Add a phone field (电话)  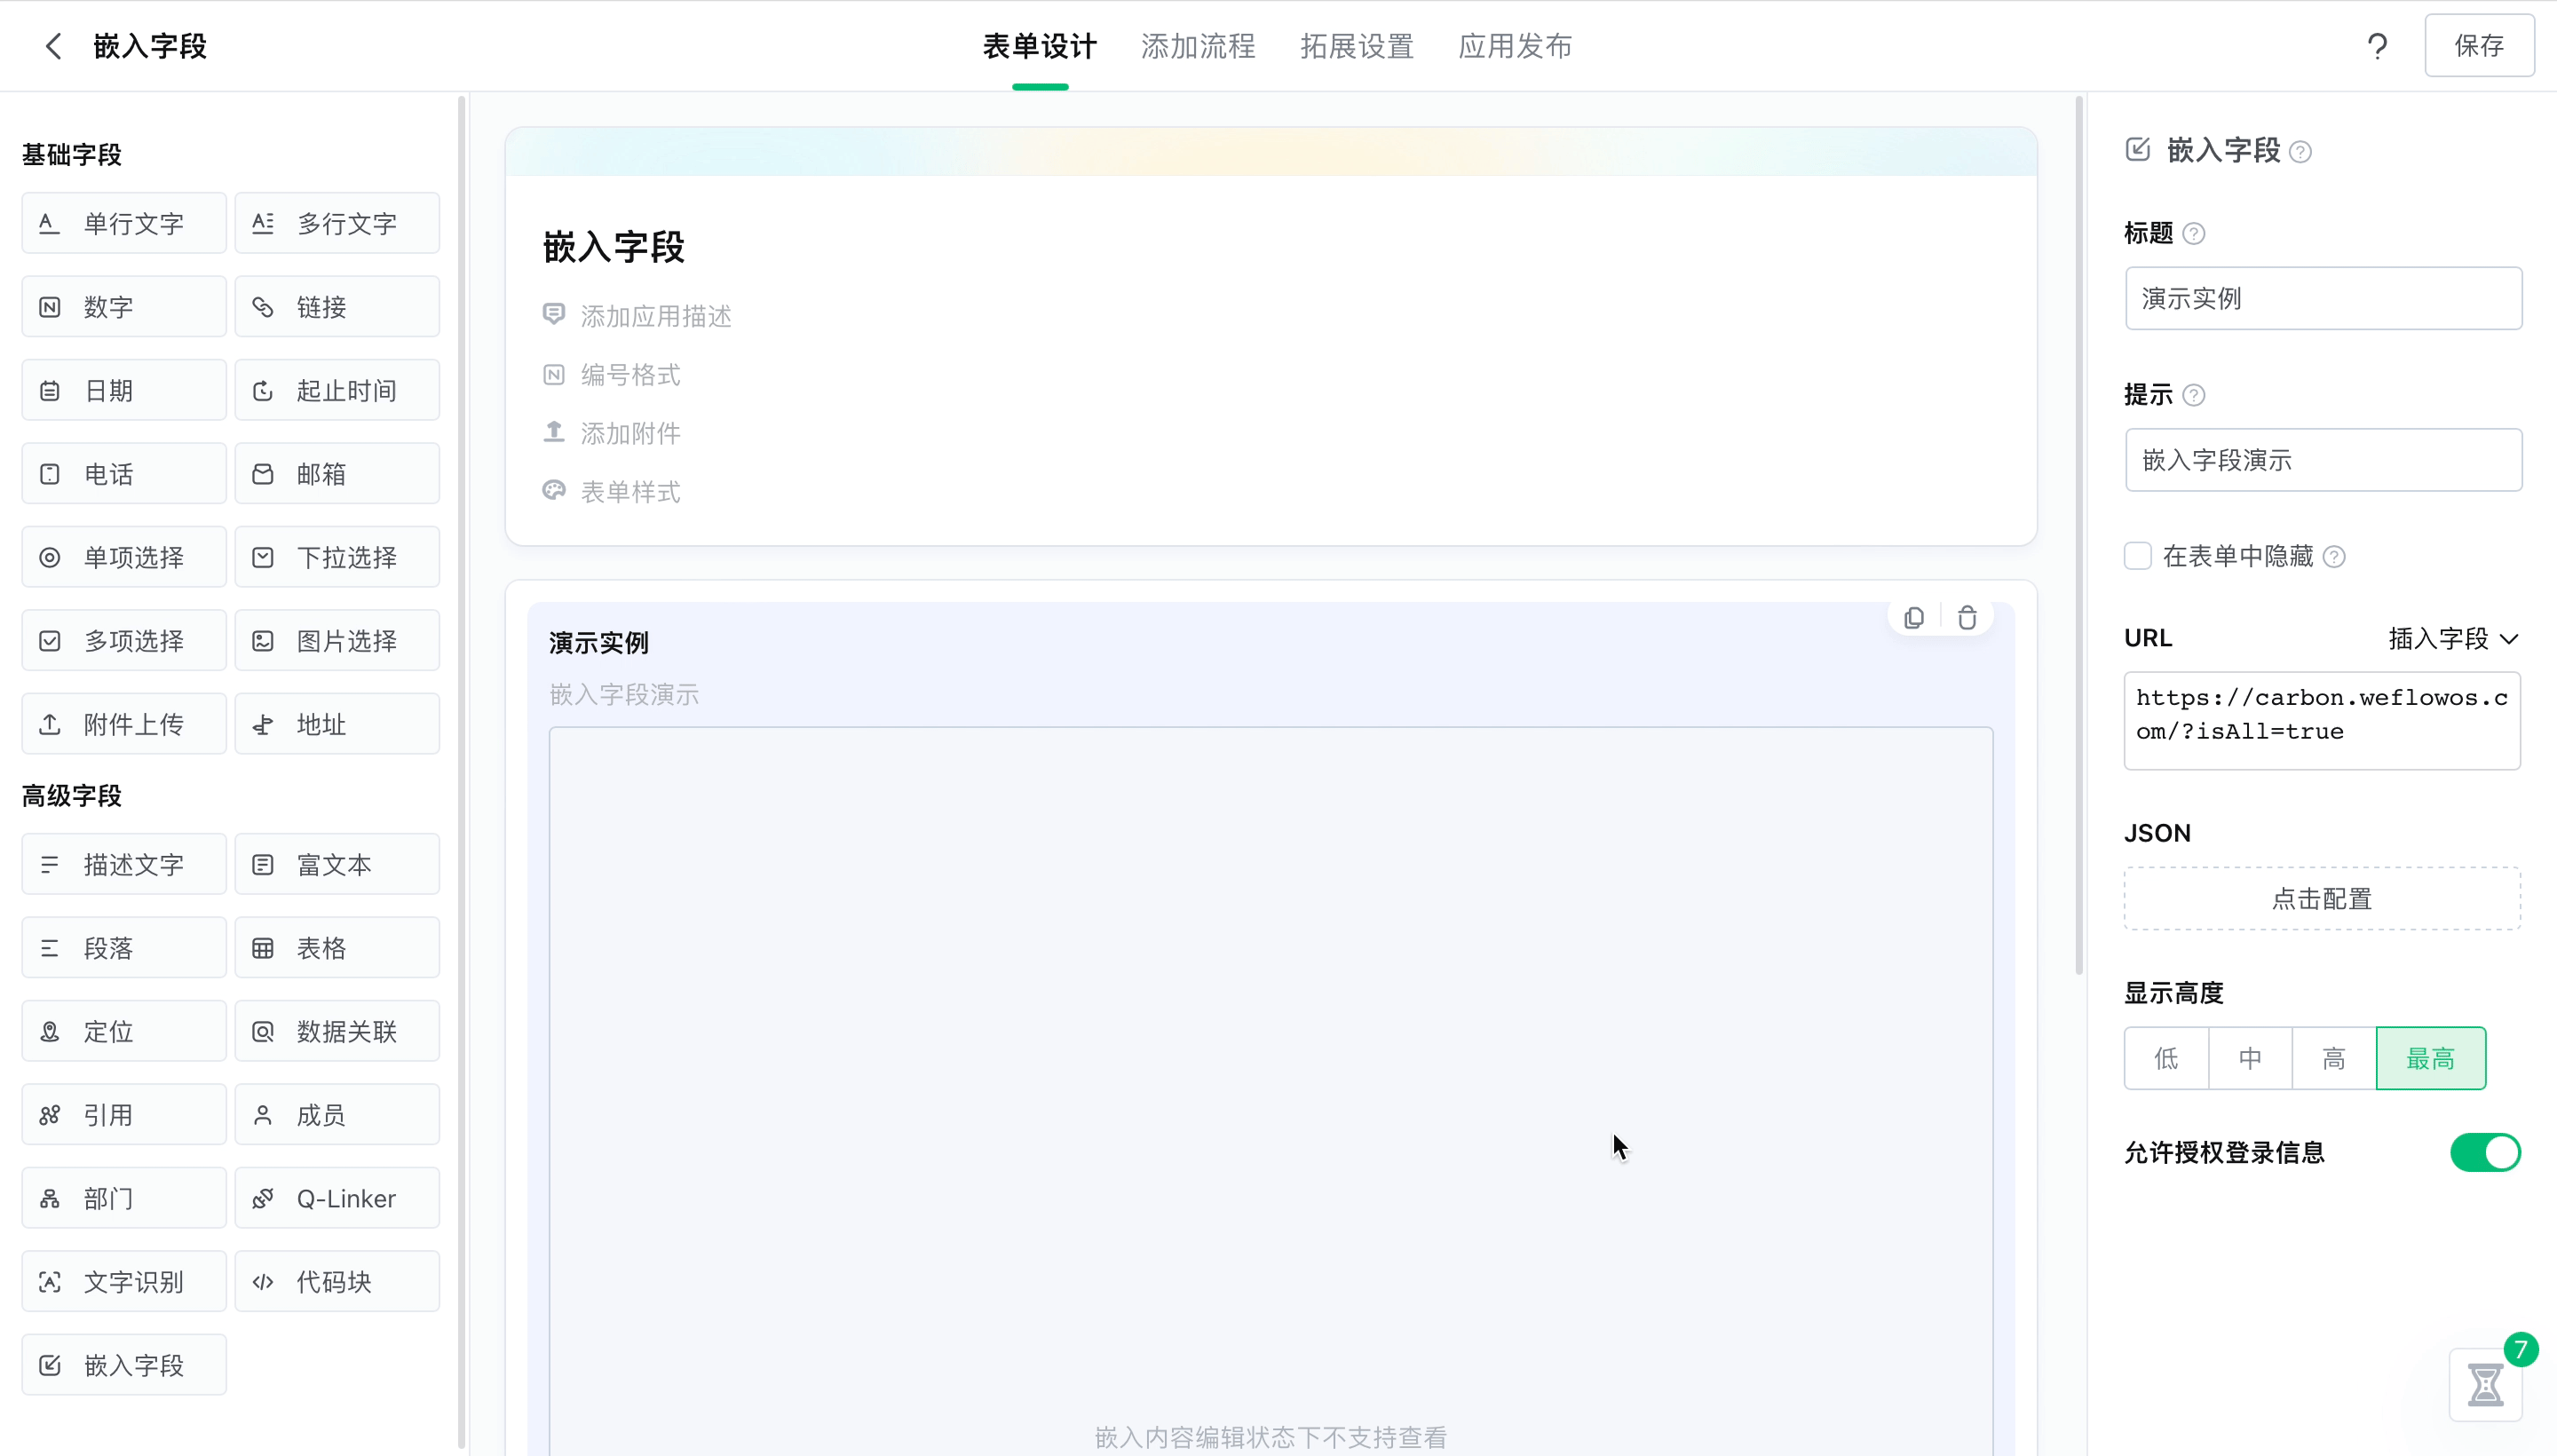(x=124, y=474)
